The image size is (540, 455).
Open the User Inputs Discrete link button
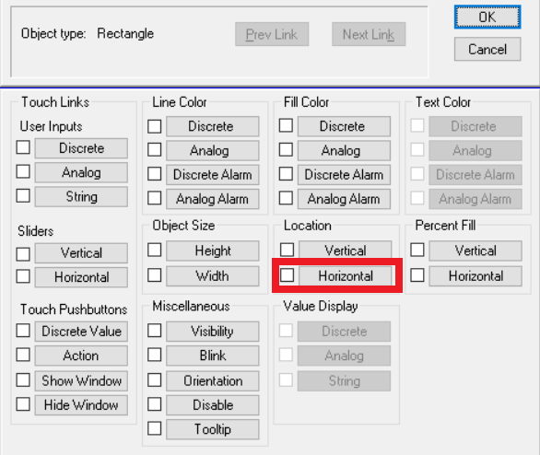(81, 148)
